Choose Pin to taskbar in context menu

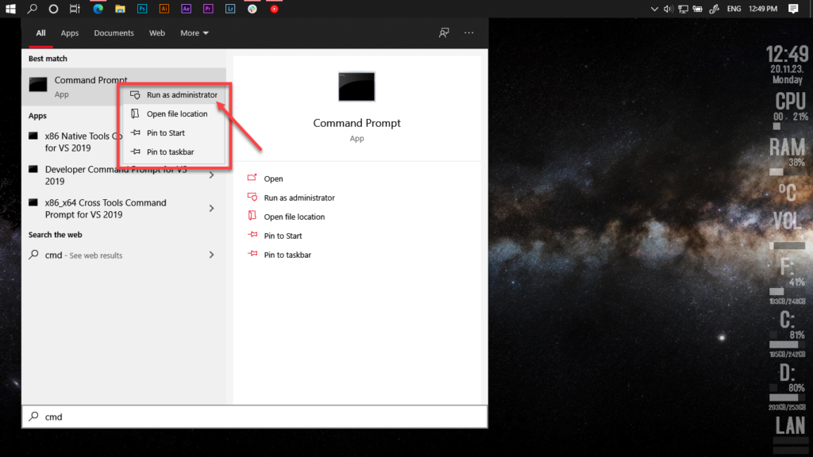[x=174, y=152]
